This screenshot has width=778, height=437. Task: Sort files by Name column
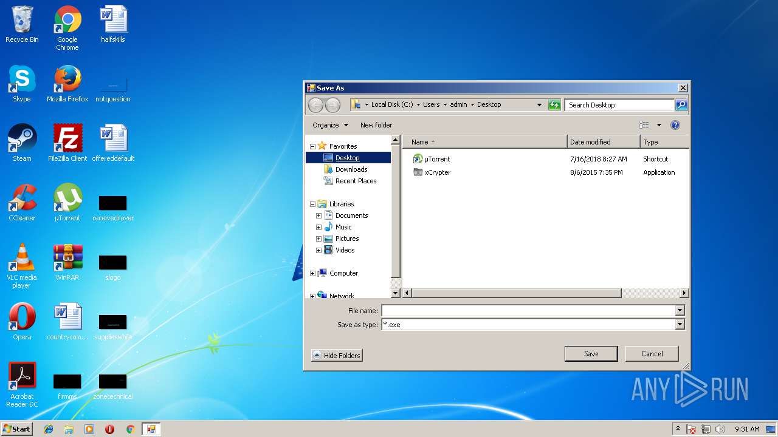[485, 142]
